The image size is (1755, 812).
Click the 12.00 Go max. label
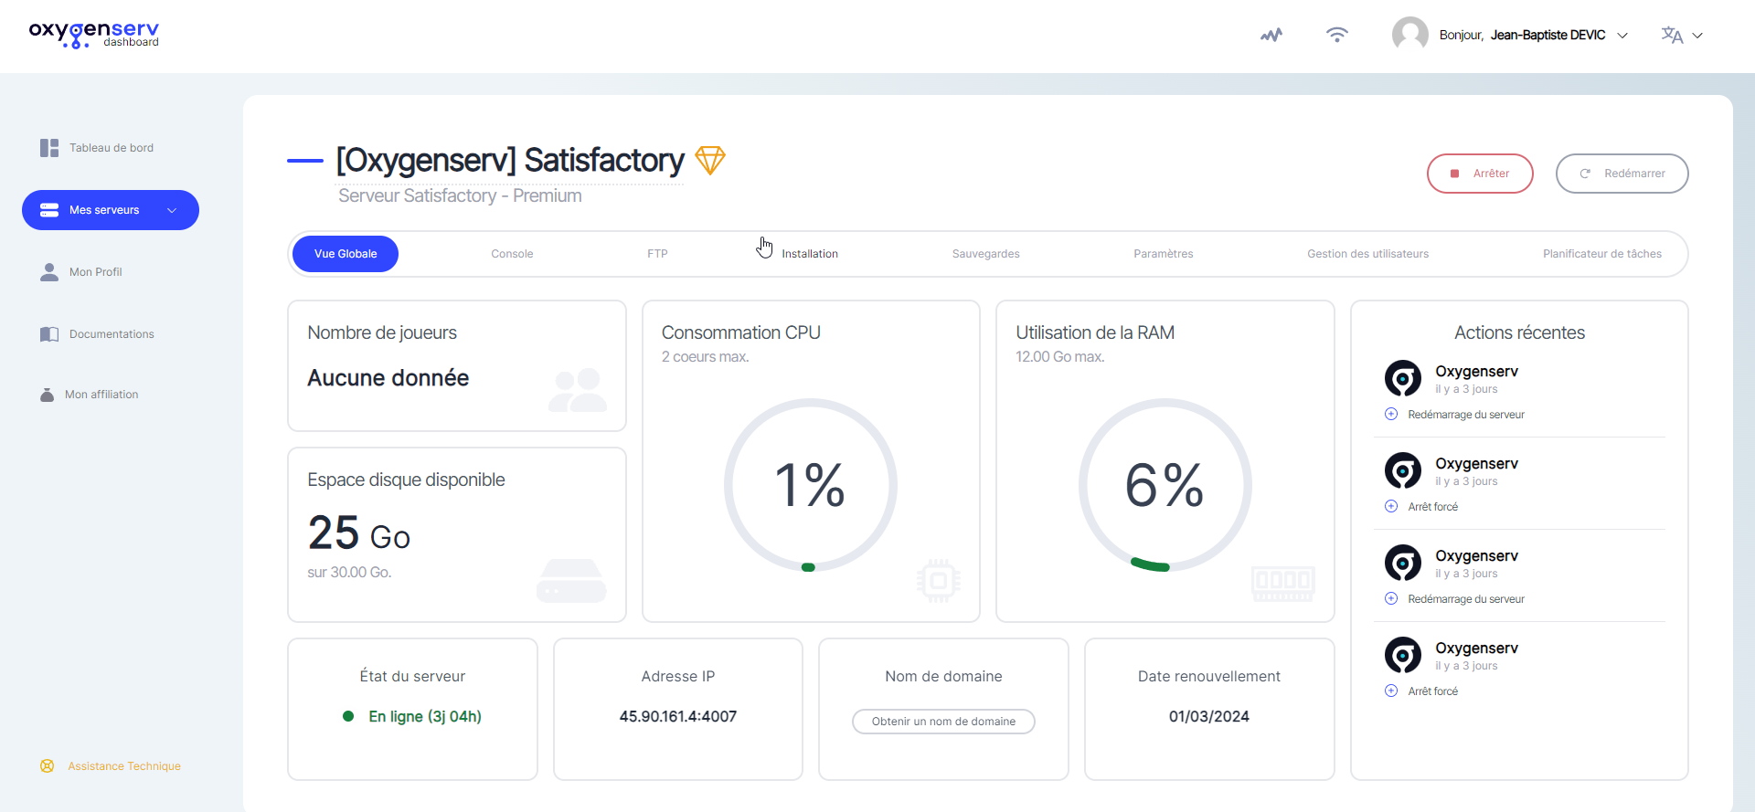coord(1060,357)
